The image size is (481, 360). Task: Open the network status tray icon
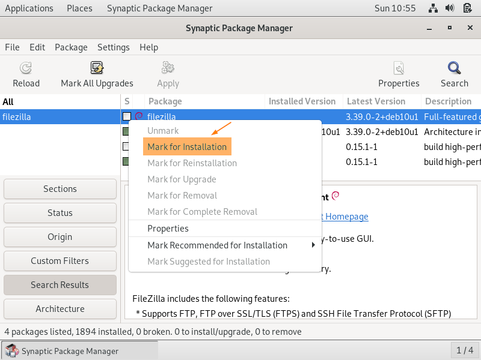433,8
